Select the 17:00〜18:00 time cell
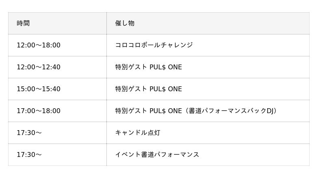The width and height of the screenshot is (325, 178). 38,111
